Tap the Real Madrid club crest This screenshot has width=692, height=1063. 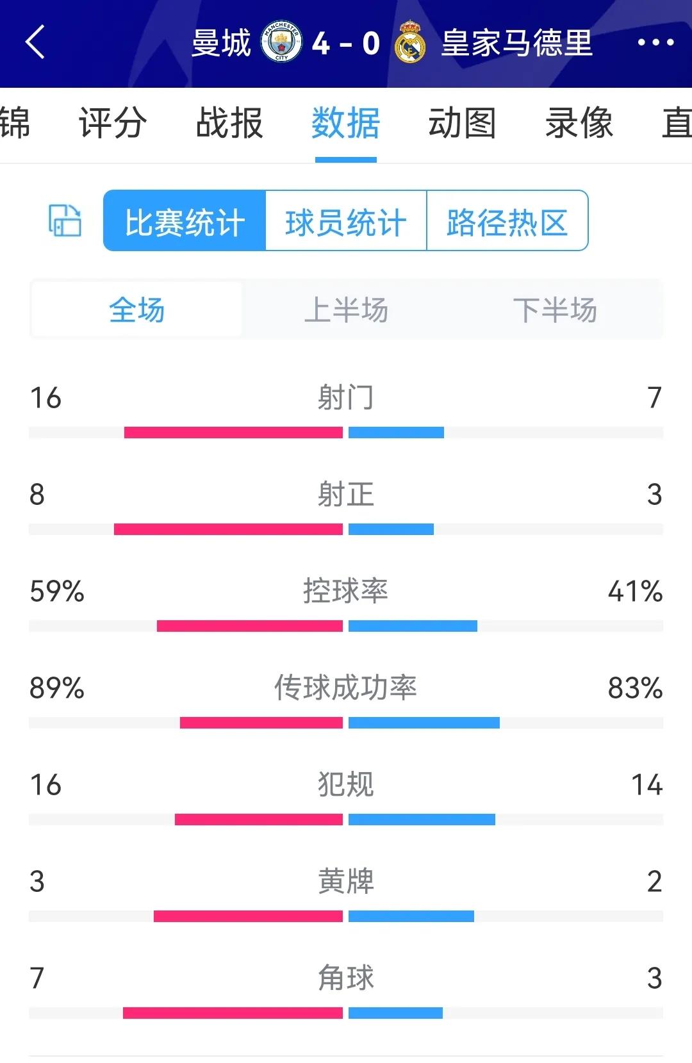click(x=410, y=42)
